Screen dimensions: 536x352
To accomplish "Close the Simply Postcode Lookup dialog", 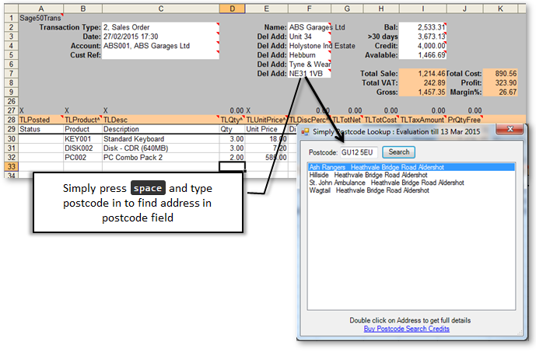I will pyautogui.click(x=510, y=129).
